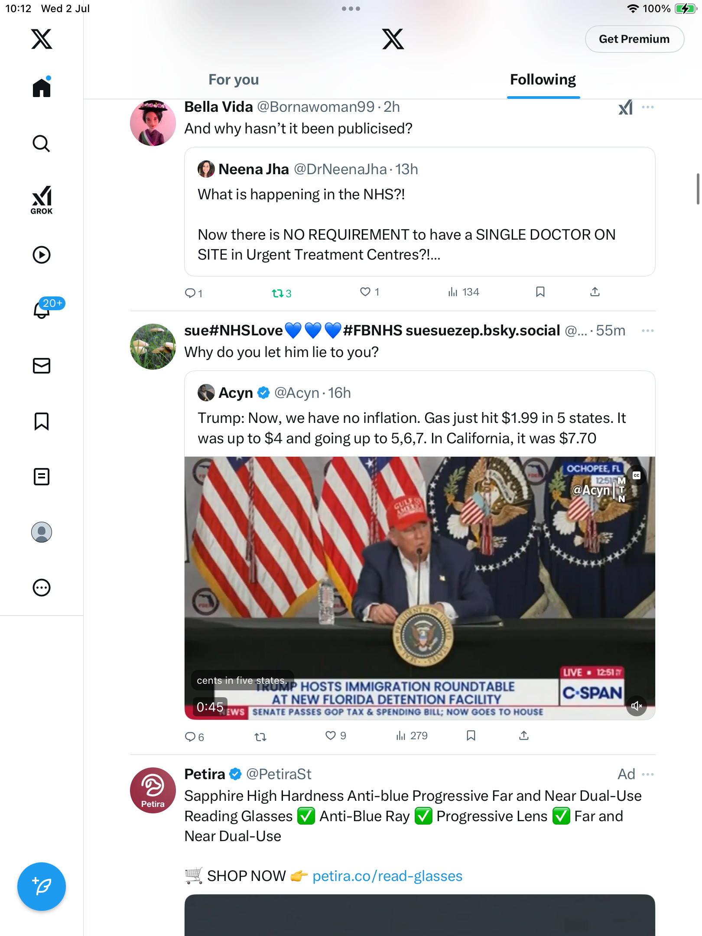Open more options on Bella Vida's post
The height and width of the screenshot is (936, 702).
648,107
